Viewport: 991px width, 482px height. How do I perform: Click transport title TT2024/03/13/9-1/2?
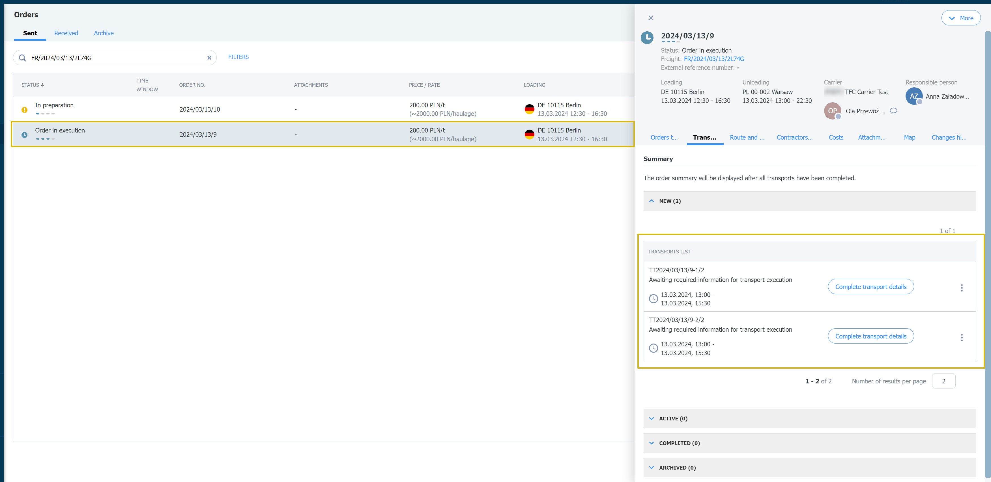click(676, 270)
